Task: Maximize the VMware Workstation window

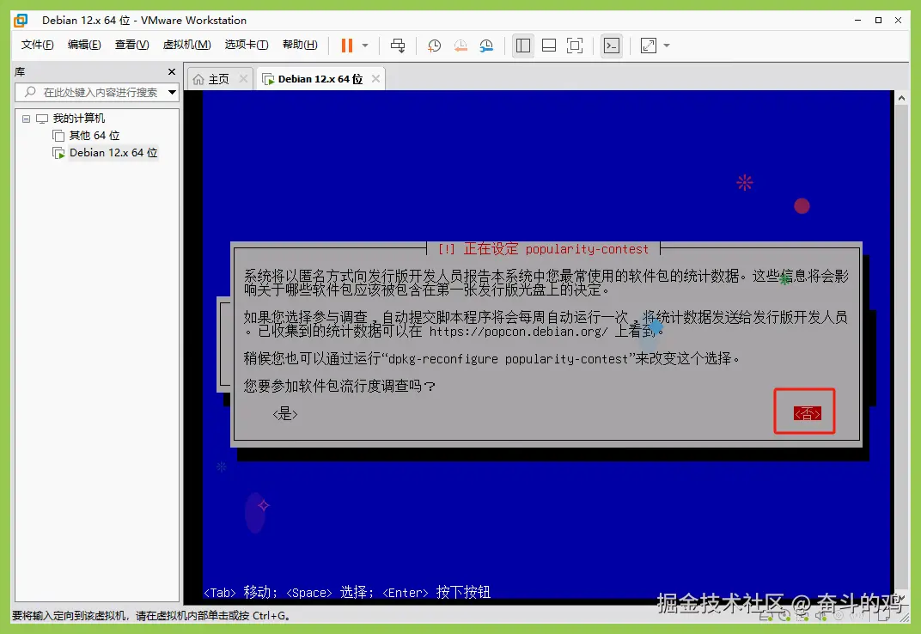Action: coord(878,20)
